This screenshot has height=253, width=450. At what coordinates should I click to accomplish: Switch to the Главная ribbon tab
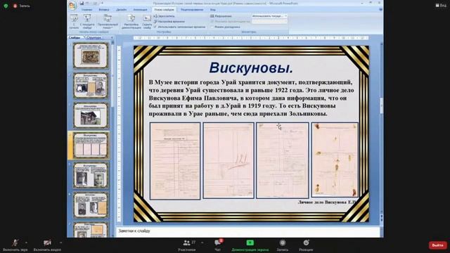(86, 9)
